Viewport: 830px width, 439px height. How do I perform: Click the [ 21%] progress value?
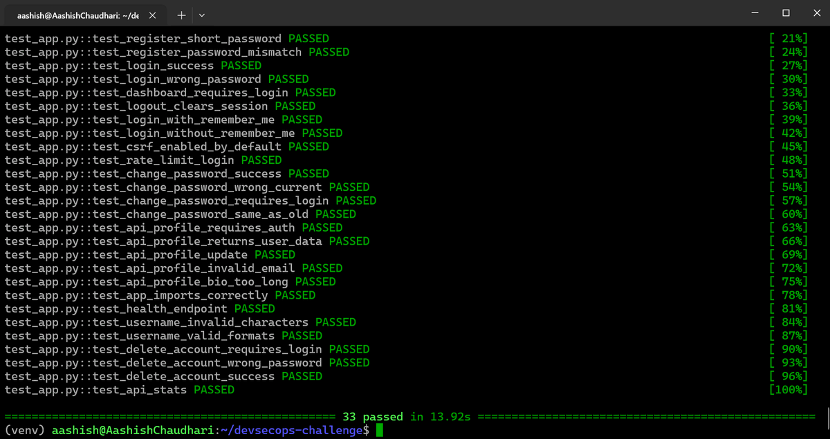(788, 39)
